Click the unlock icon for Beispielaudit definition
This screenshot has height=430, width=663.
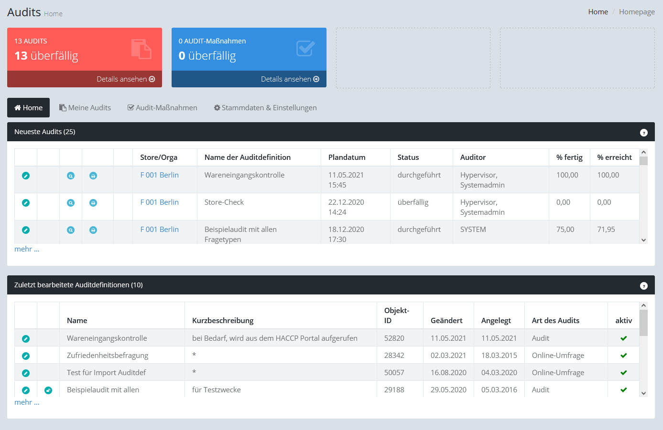click(48, 390)
